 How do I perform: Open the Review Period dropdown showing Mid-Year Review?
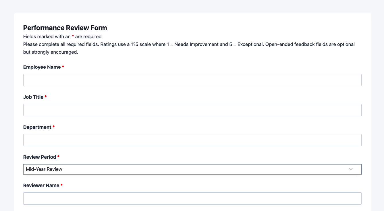[184, 169]
